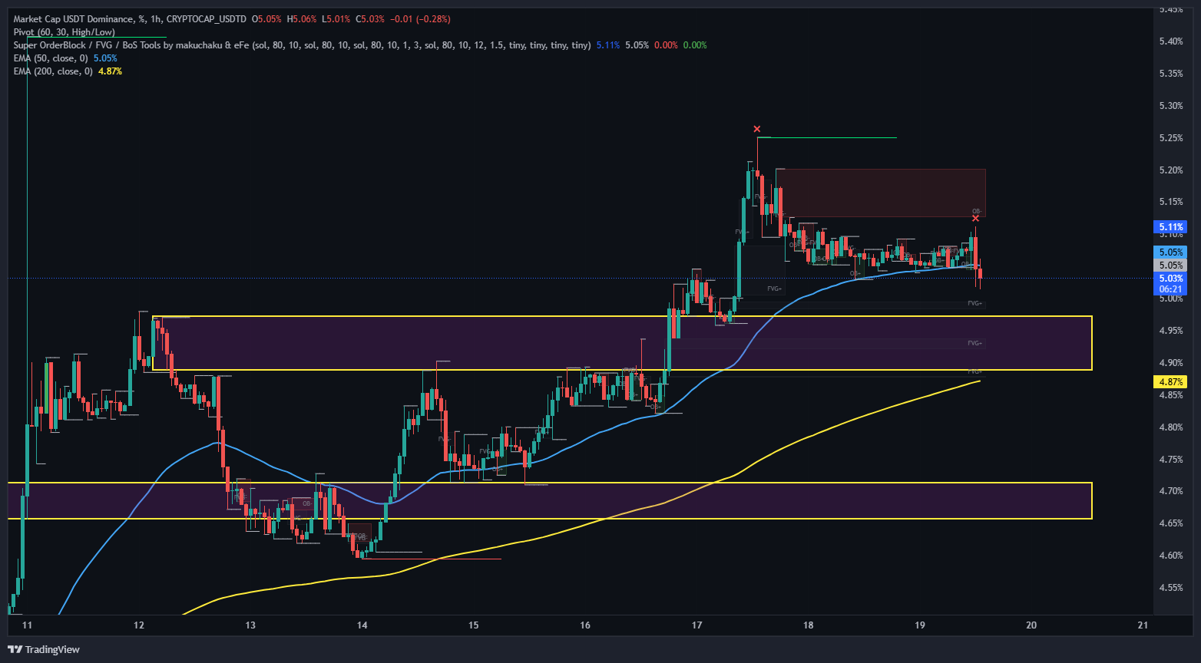Viewport: 1201px width, 663px height.
Task: Click the 17 date label on time axis
Action: click(x=696, y=625)
